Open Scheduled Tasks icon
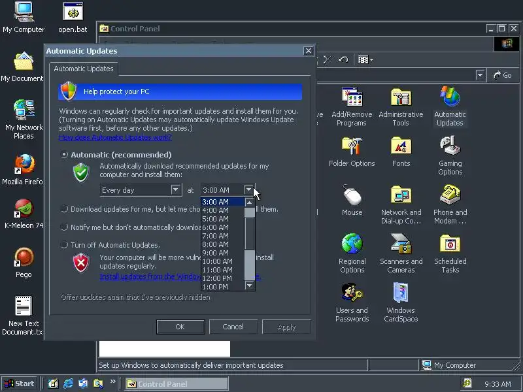The height and width of the screenshot is (392, 523). pyautogui.click(x=450, y=253)
